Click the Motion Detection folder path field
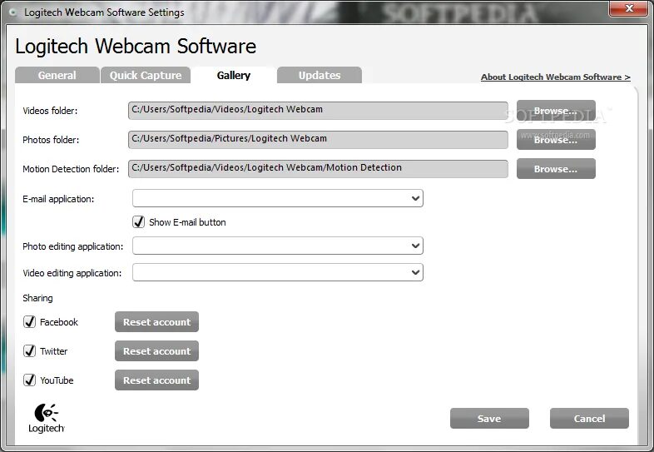Image resolution: width=654 pixels, height=452 pixels. (318, 169)
